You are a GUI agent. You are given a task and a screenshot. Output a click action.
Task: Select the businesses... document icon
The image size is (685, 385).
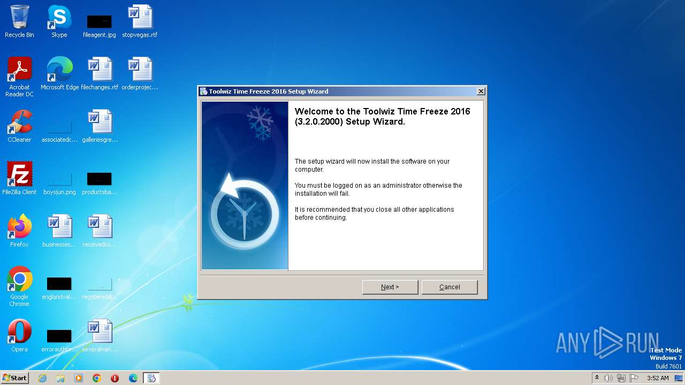[x=59, y=231]
